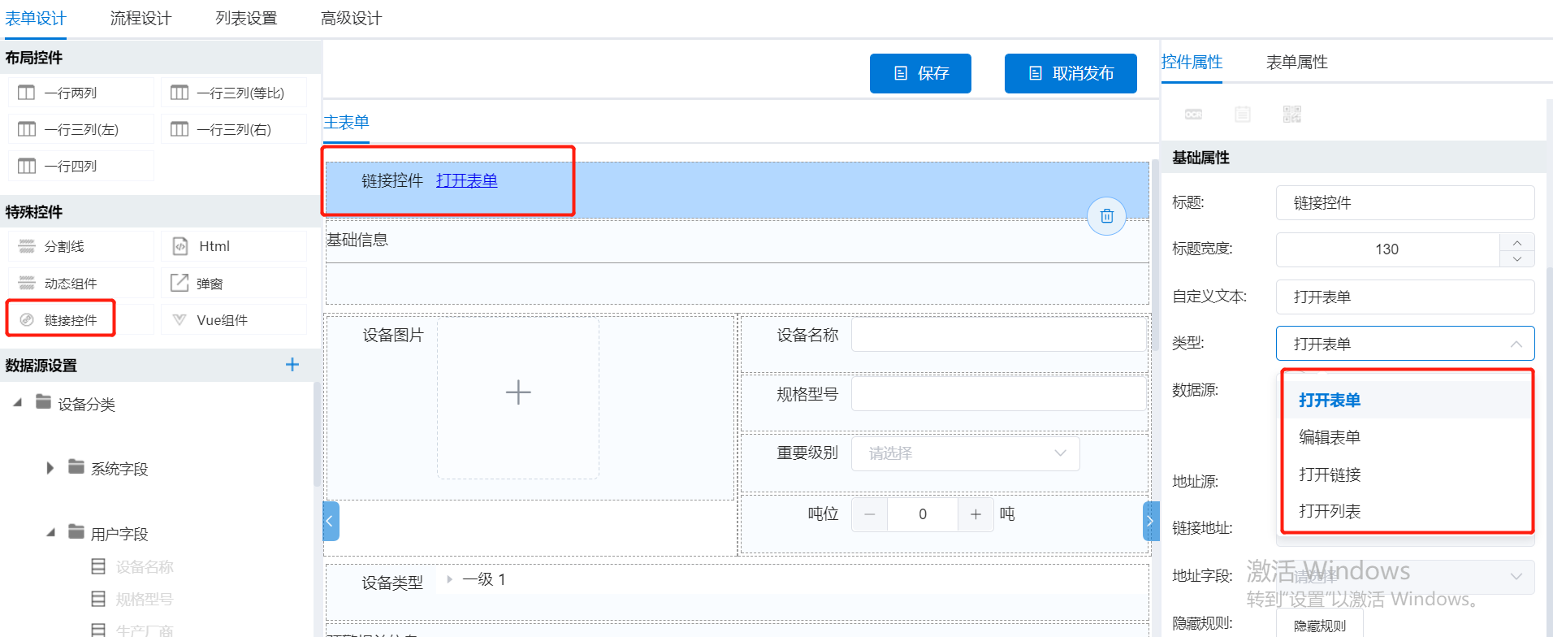Collapse the 用户字段 tree node

pos(50,533)
